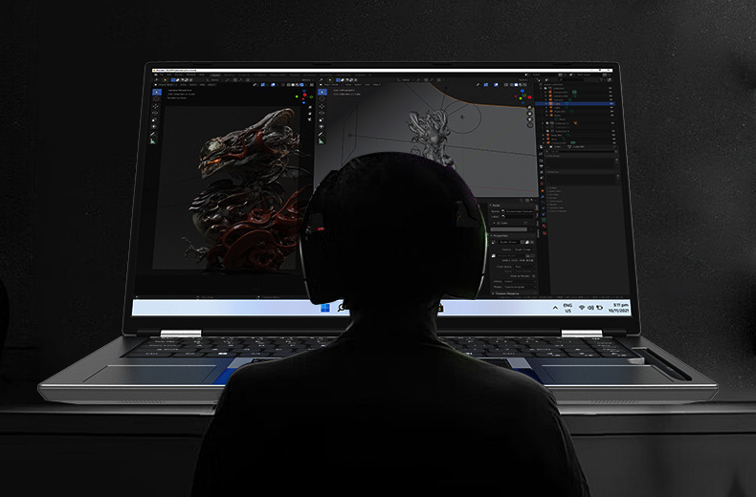The height and width of the screenshot is (497, 756).
Task: Open the green Object Data properties tab
Action: (544, 220)
